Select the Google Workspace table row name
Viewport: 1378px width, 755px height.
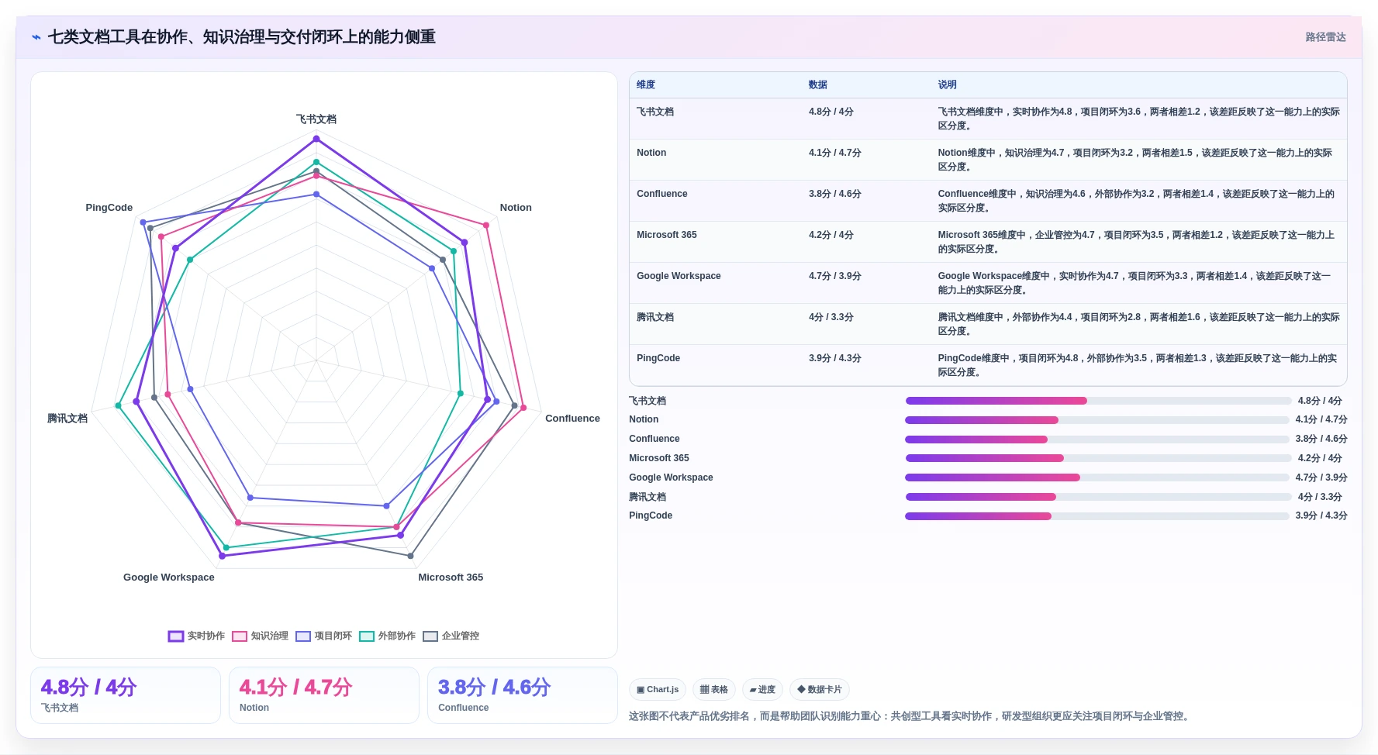click(679, 276)
